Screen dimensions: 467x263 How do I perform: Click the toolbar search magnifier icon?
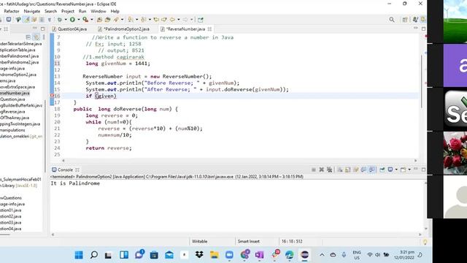coord(392,20)
